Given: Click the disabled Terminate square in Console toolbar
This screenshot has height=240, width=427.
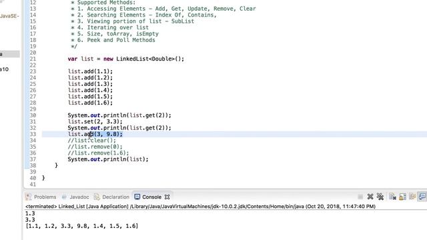Looking at the screenshot, I should (360, 197).
